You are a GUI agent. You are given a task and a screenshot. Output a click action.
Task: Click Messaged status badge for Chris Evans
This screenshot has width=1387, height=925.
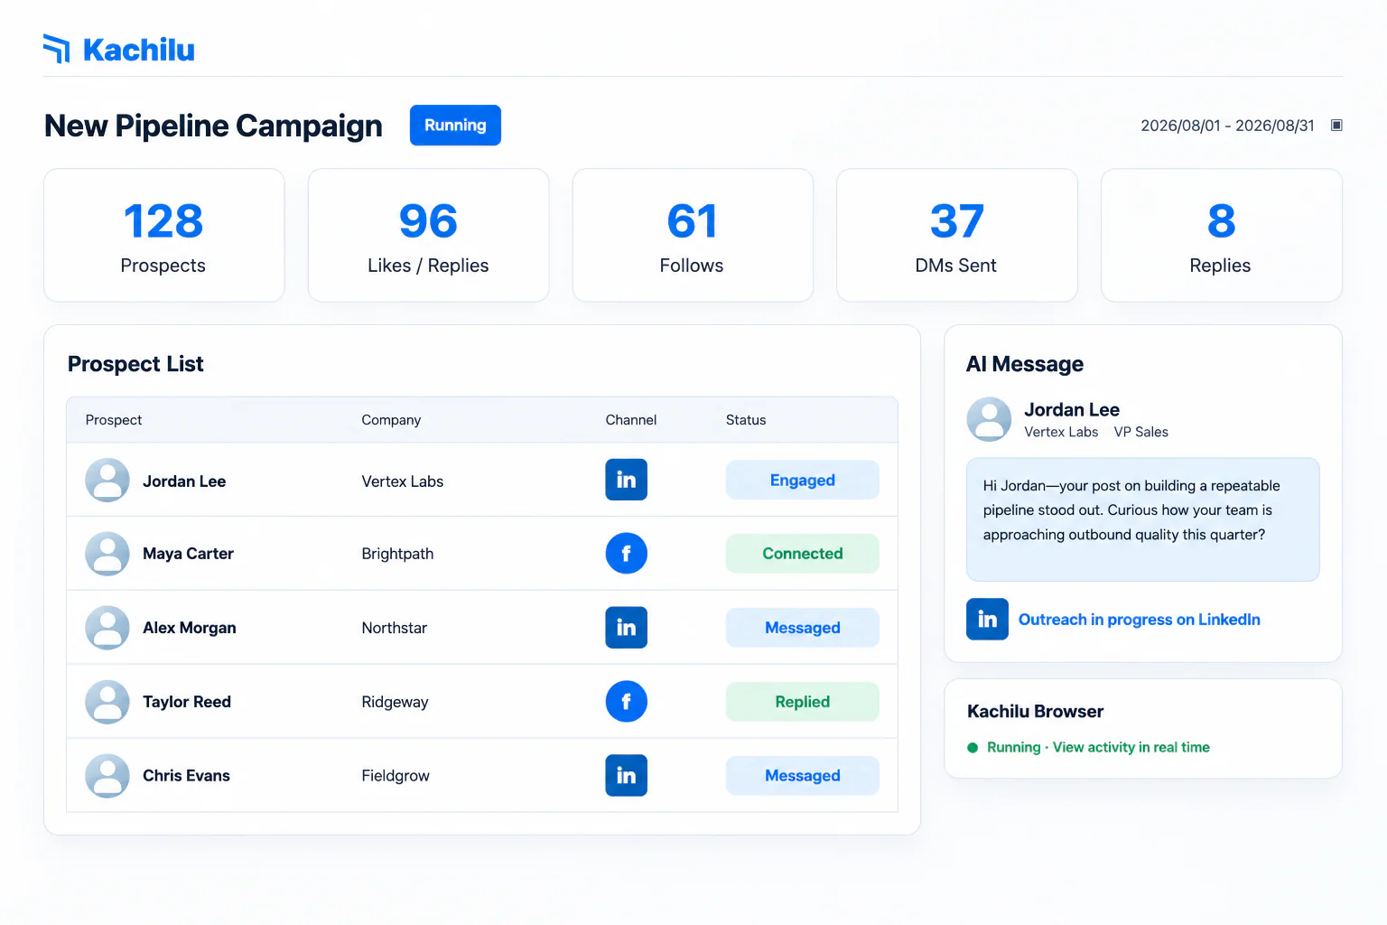[802, 776]
